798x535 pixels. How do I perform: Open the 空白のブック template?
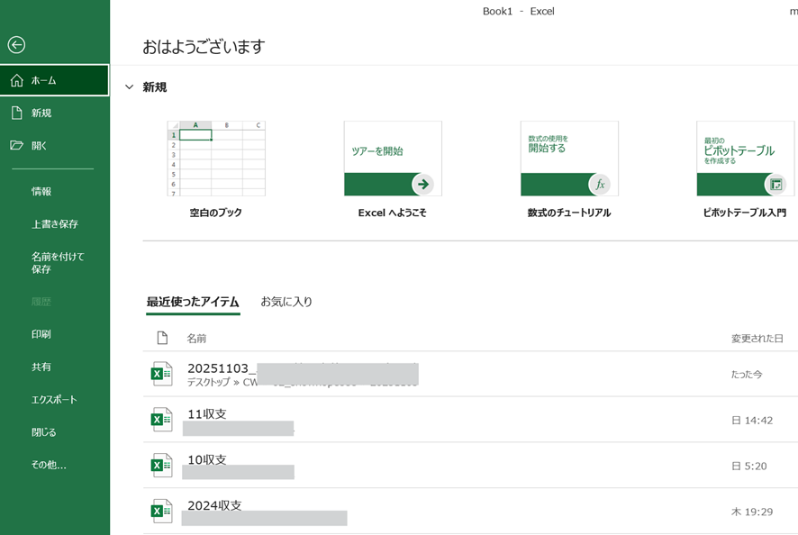point(216,159)
